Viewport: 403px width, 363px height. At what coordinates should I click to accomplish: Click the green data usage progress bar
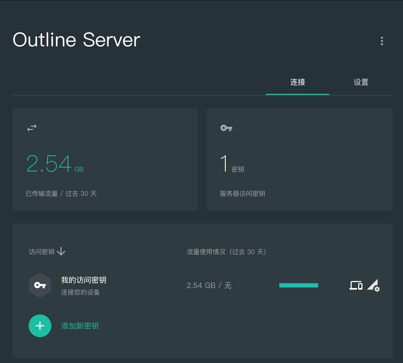pos(299,285)
